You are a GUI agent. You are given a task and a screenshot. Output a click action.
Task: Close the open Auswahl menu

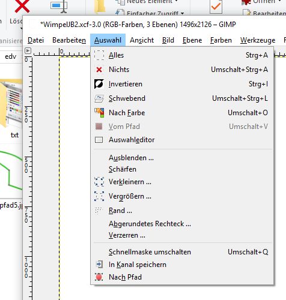(x=108, y=40)
